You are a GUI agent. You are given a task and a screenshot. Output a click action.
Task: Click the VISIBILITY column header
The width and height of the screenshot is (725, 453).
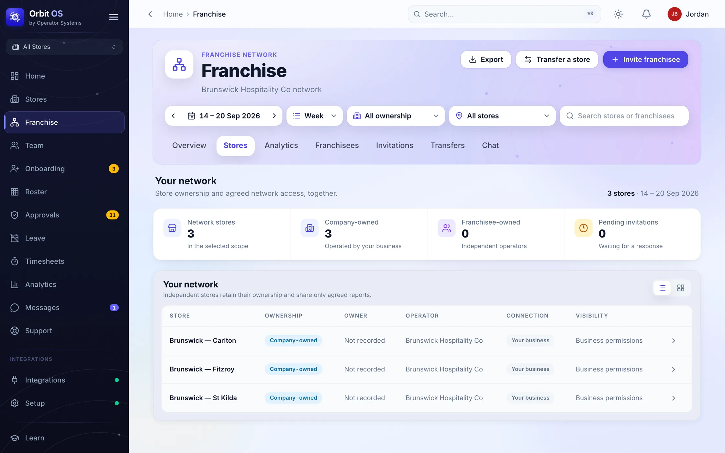coord(592,316)
